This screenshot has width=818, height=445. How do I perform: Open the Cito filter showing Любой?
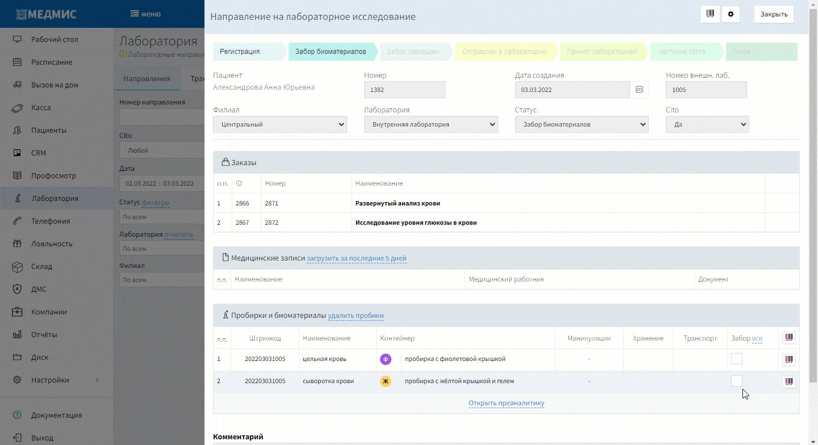(162, 150)
